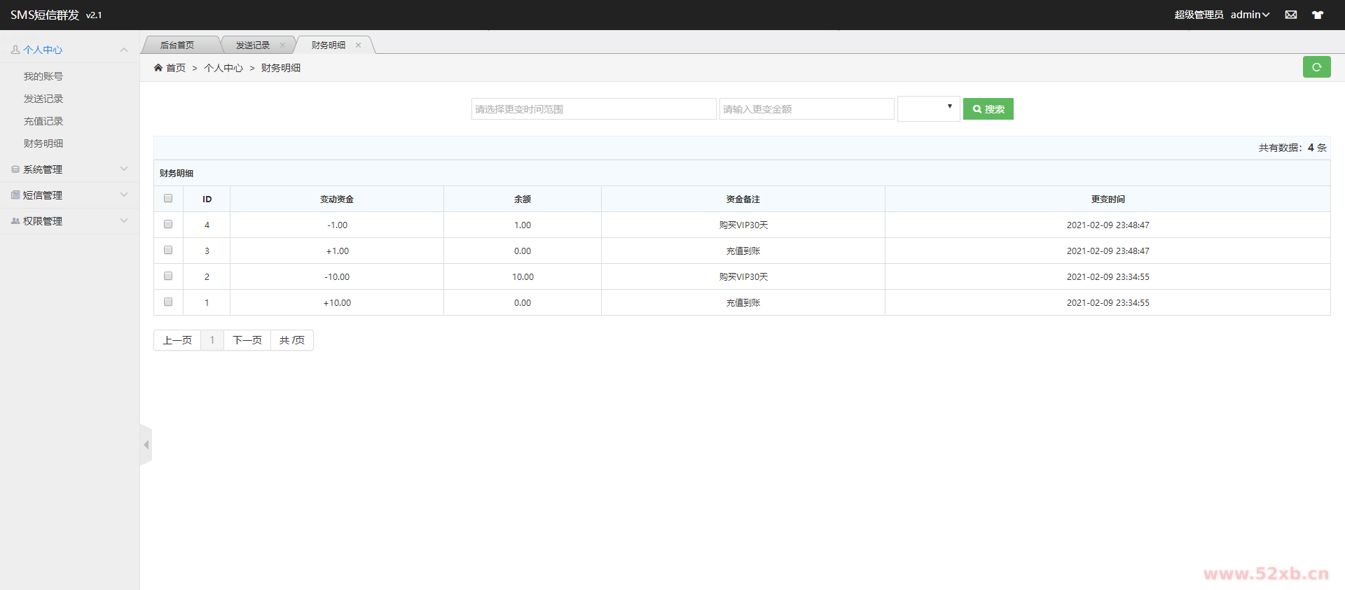Click the shirt theme icon in header
1345x590 pixels.
tap(1317, 15)
